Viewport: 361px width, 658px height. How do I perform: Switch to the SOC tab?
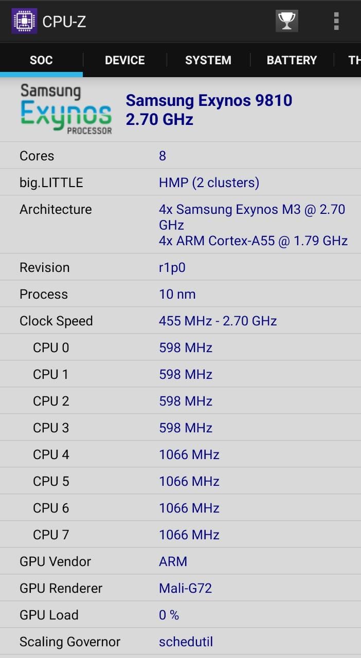41,60
